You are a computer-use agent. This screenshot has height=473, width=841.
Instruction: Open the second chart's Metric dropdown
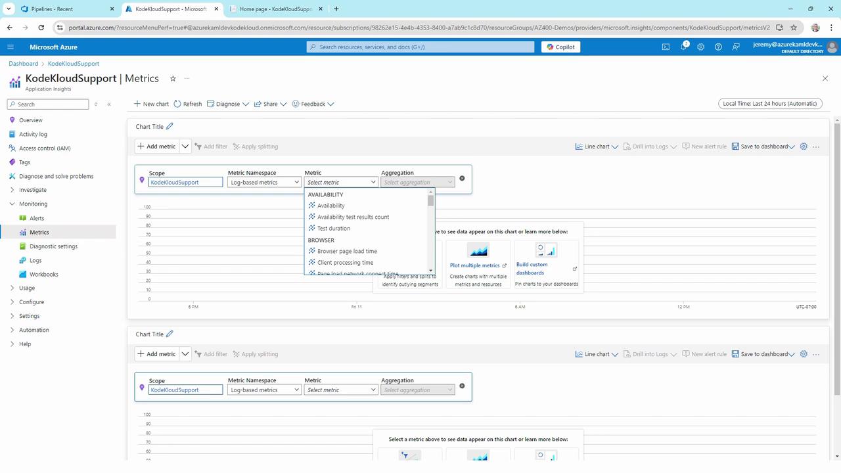click(341, 390)
